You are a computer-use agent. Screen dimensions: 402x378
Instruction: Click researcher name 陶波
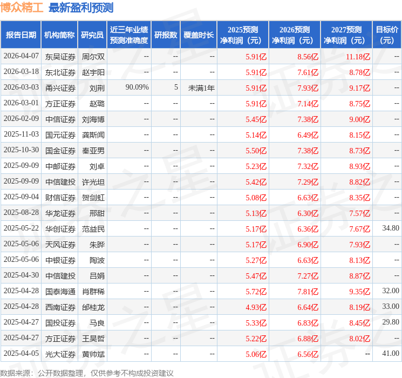(97, 260)
